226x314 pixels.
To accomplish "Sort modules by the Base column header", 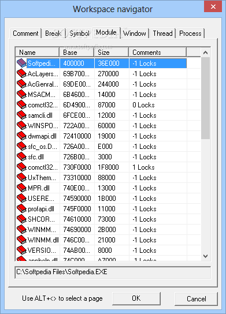I will [77, 53].
